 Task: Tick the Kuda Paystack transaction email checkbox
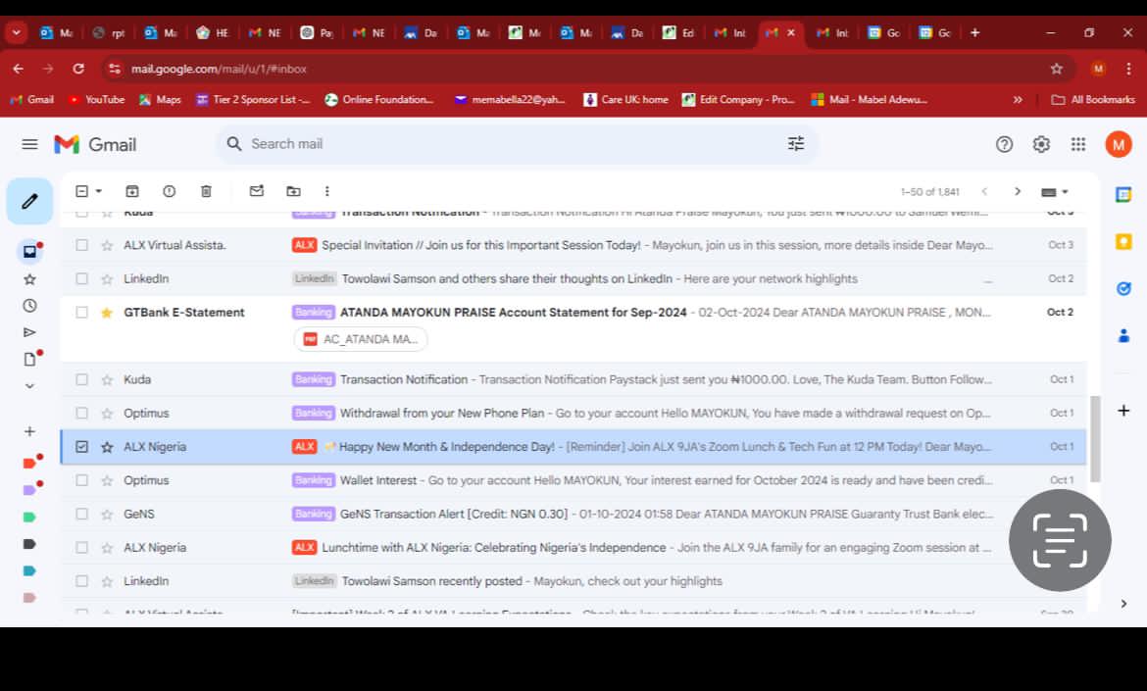(82, 379)
